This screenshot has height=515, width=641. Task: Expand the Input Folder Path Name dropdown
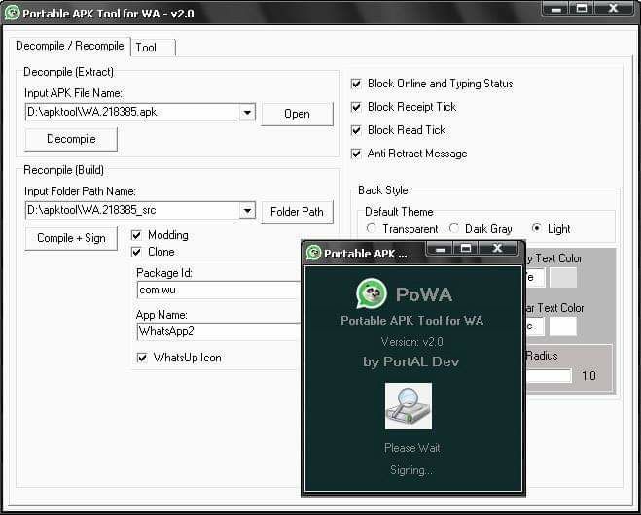pyautogui.click(x=247, y=210)
